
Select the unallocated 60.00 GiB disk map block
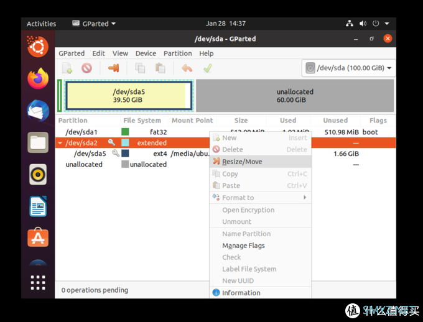[x=295, y=96]
